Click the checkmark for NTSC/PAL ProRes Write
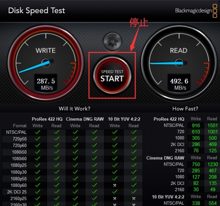 [37, 132]
